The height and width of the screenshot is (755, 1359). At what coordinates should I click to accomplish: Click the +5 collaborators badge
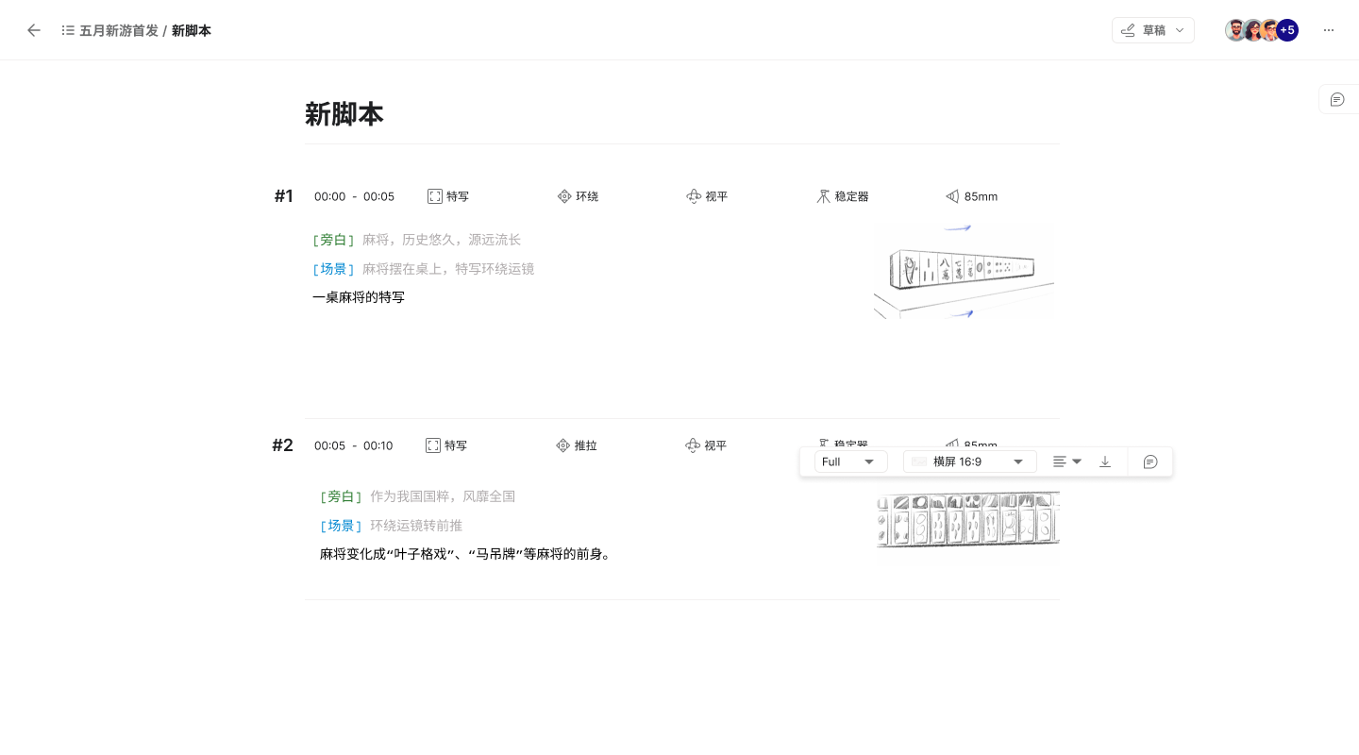1287,30
